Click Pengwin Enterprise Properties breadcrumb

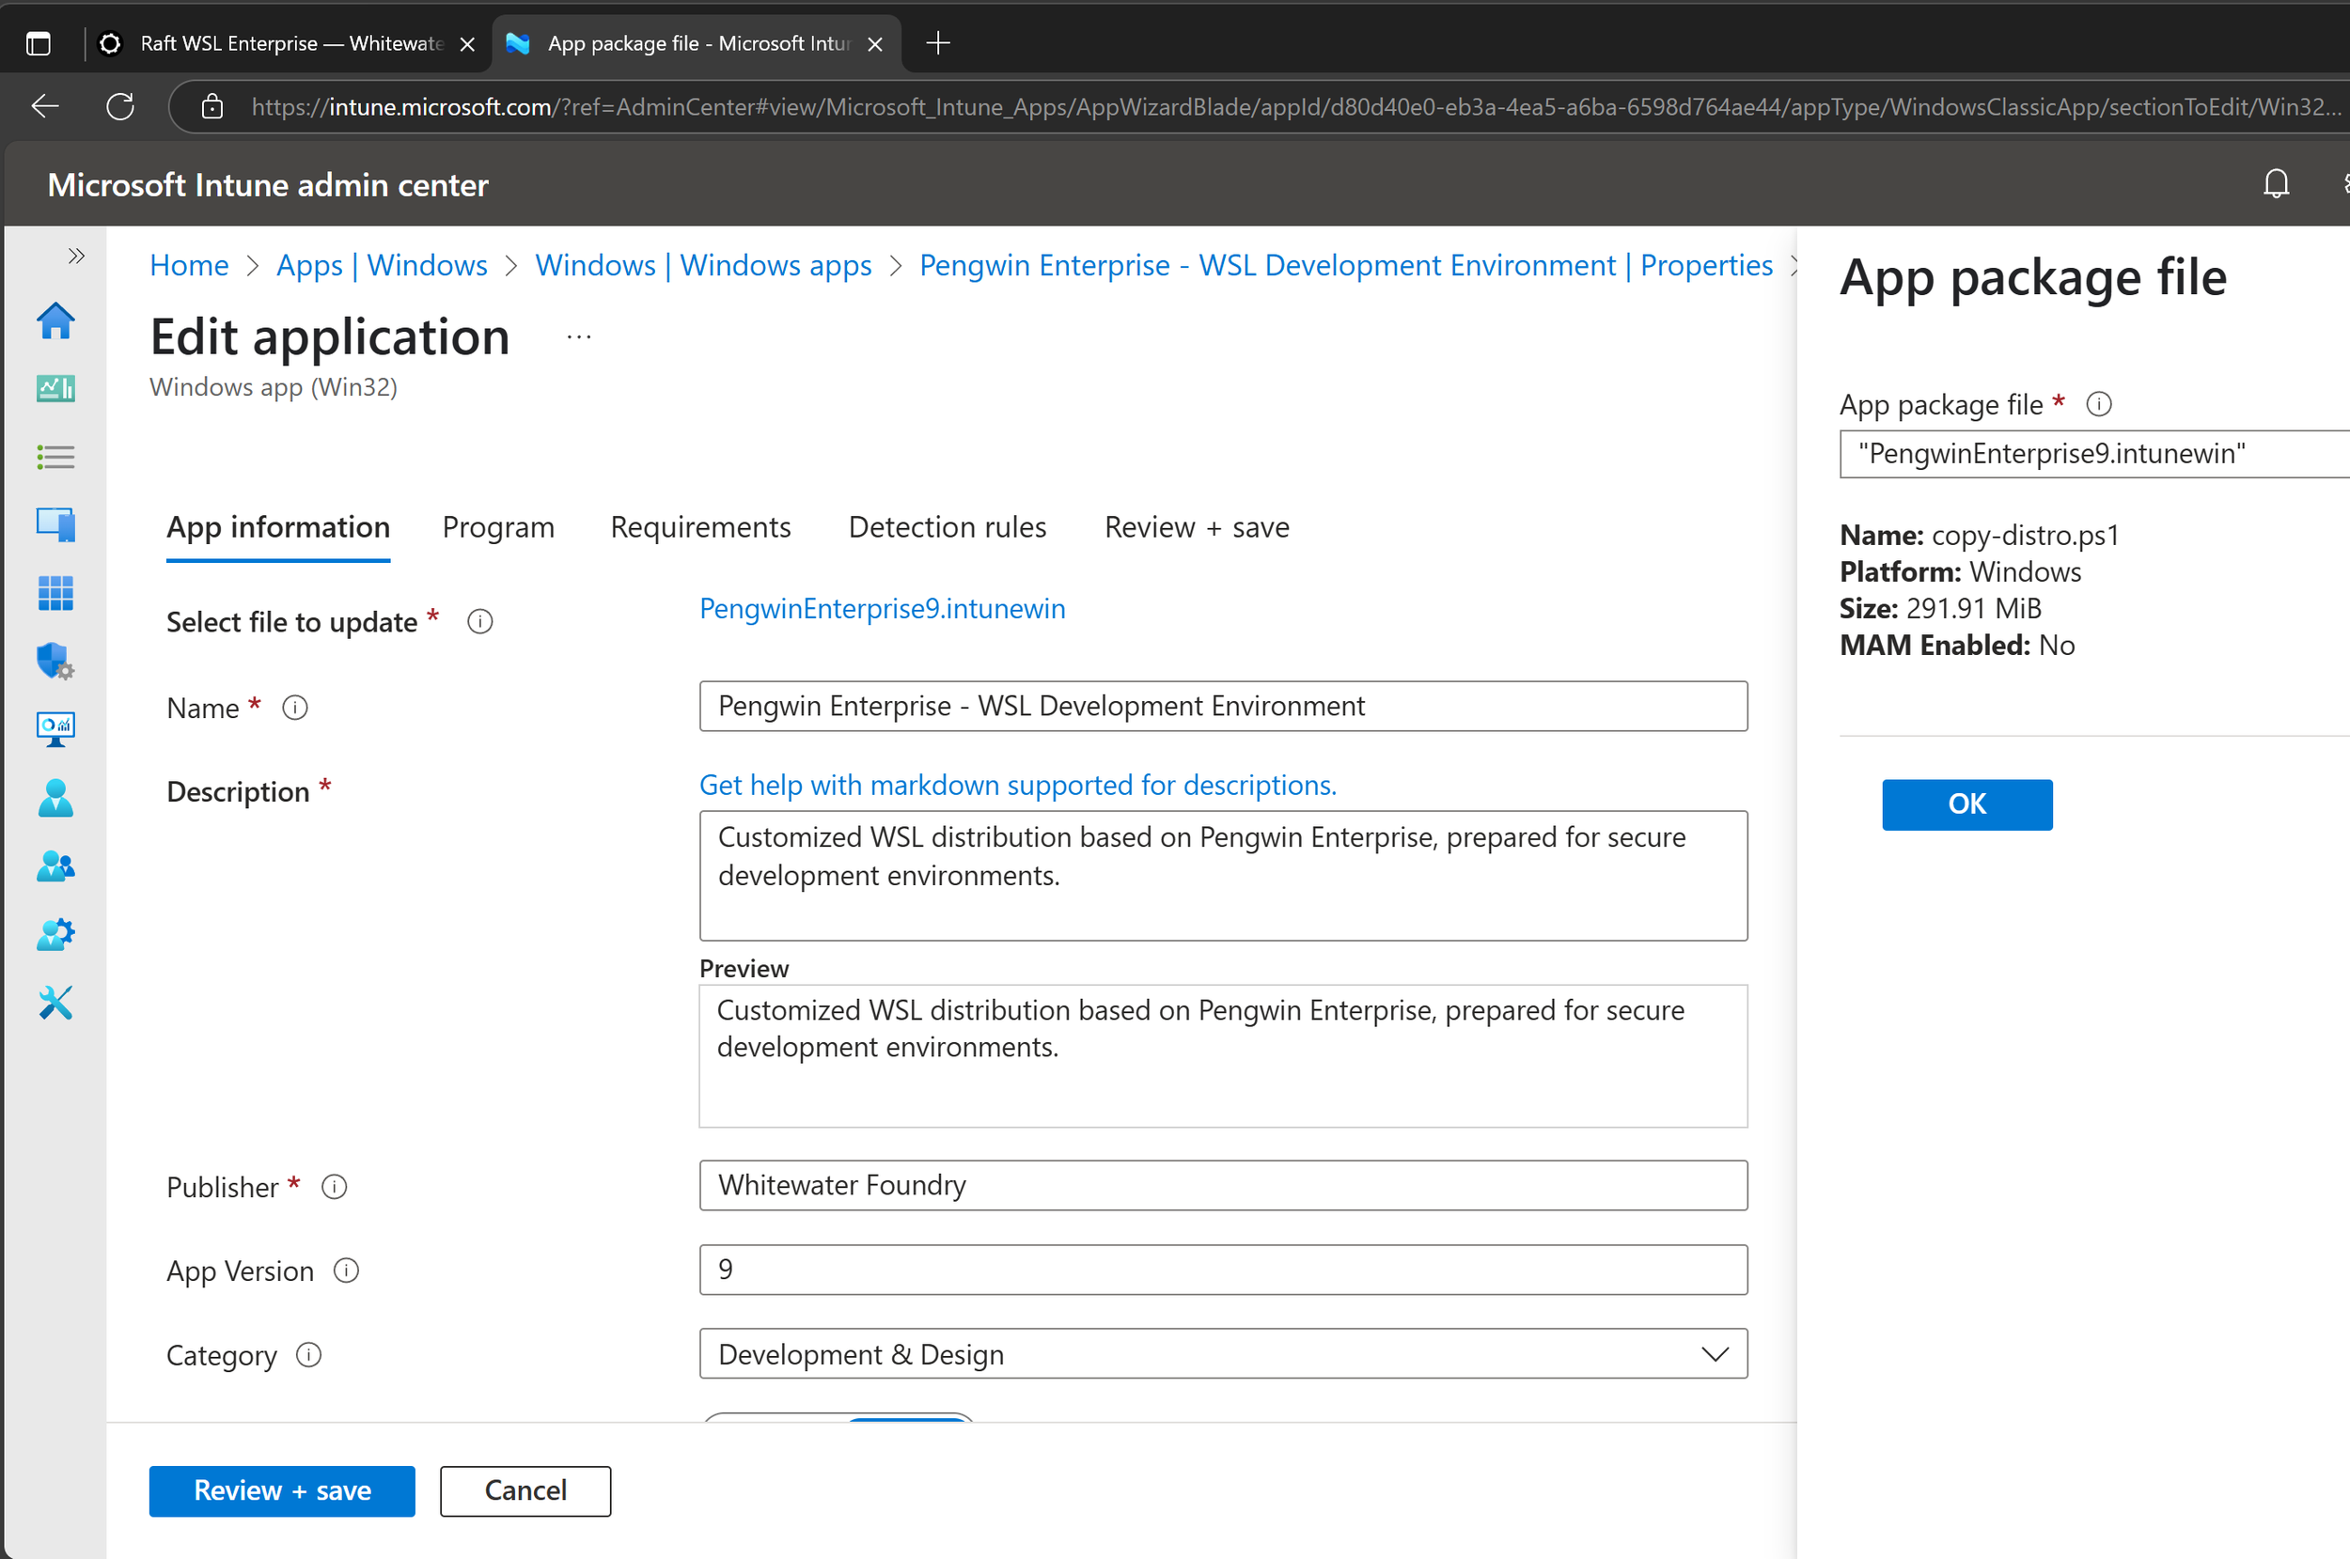pos(1345,264)
